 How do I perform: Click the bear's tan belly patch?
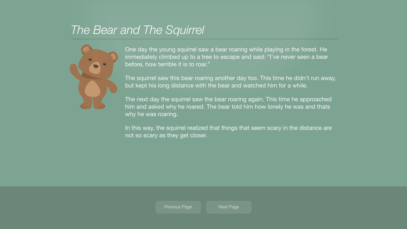coord(93,89)
